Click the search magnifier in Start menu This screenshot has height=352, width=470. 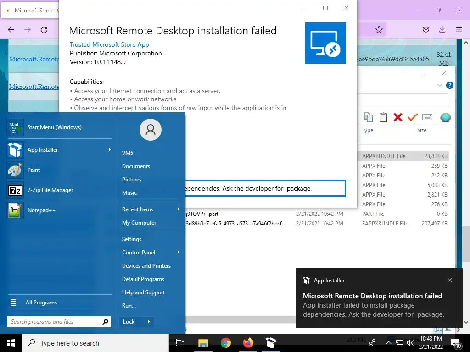[105, 322]
